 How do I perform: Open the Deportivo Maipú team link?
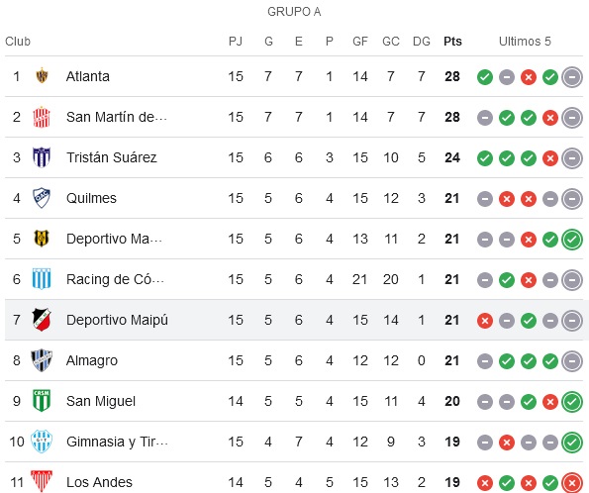click(x=117, y=320)
